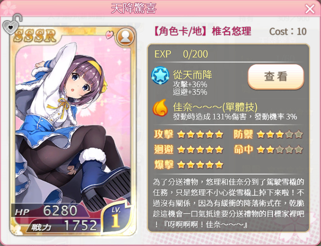
Task: Select the 防禦 star rating row
Action: pyautogui.click(x=268, y=135)
